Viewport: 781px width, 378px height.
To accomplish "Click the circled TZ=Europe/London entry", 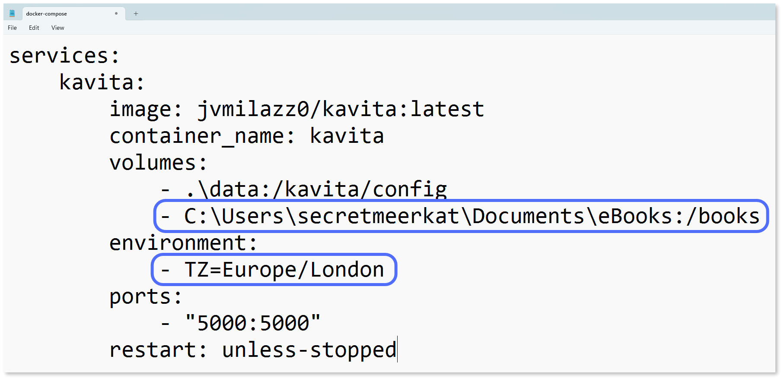I will point(274,269).
